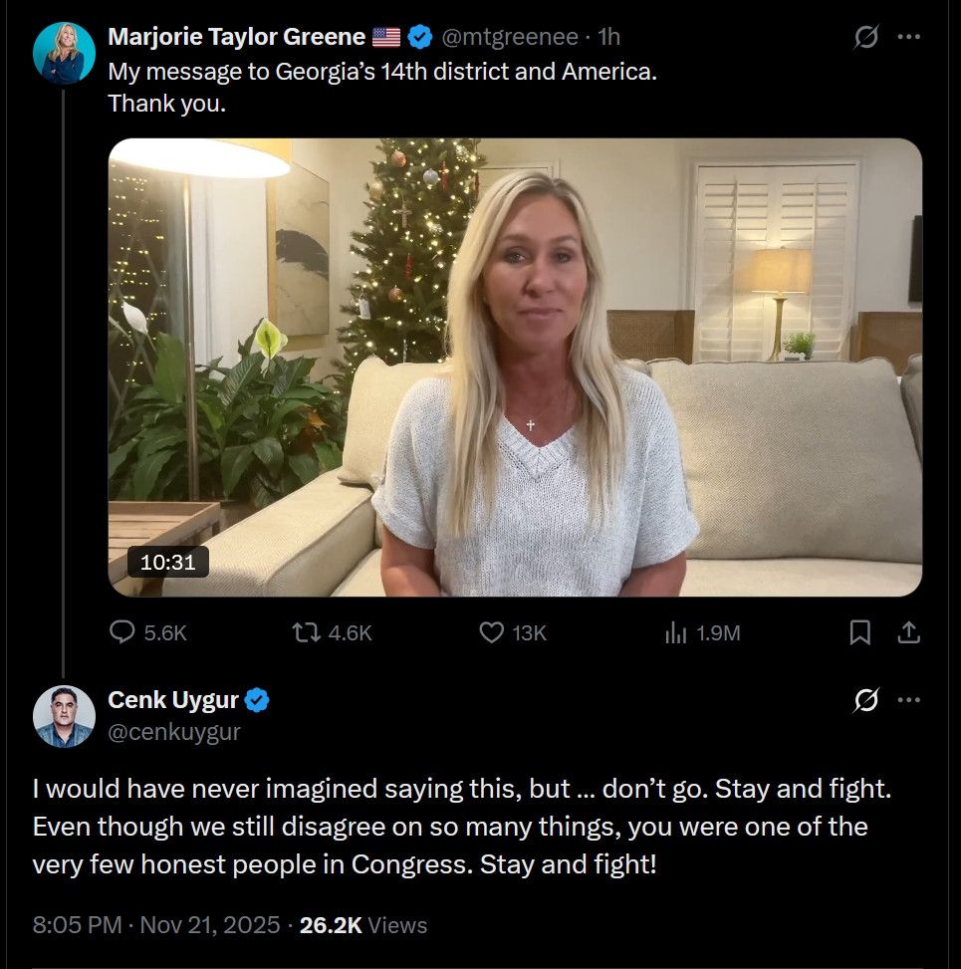Click the verified badge next to Cenk Uygur
The image size is (961, 969).
coord(259,699)
